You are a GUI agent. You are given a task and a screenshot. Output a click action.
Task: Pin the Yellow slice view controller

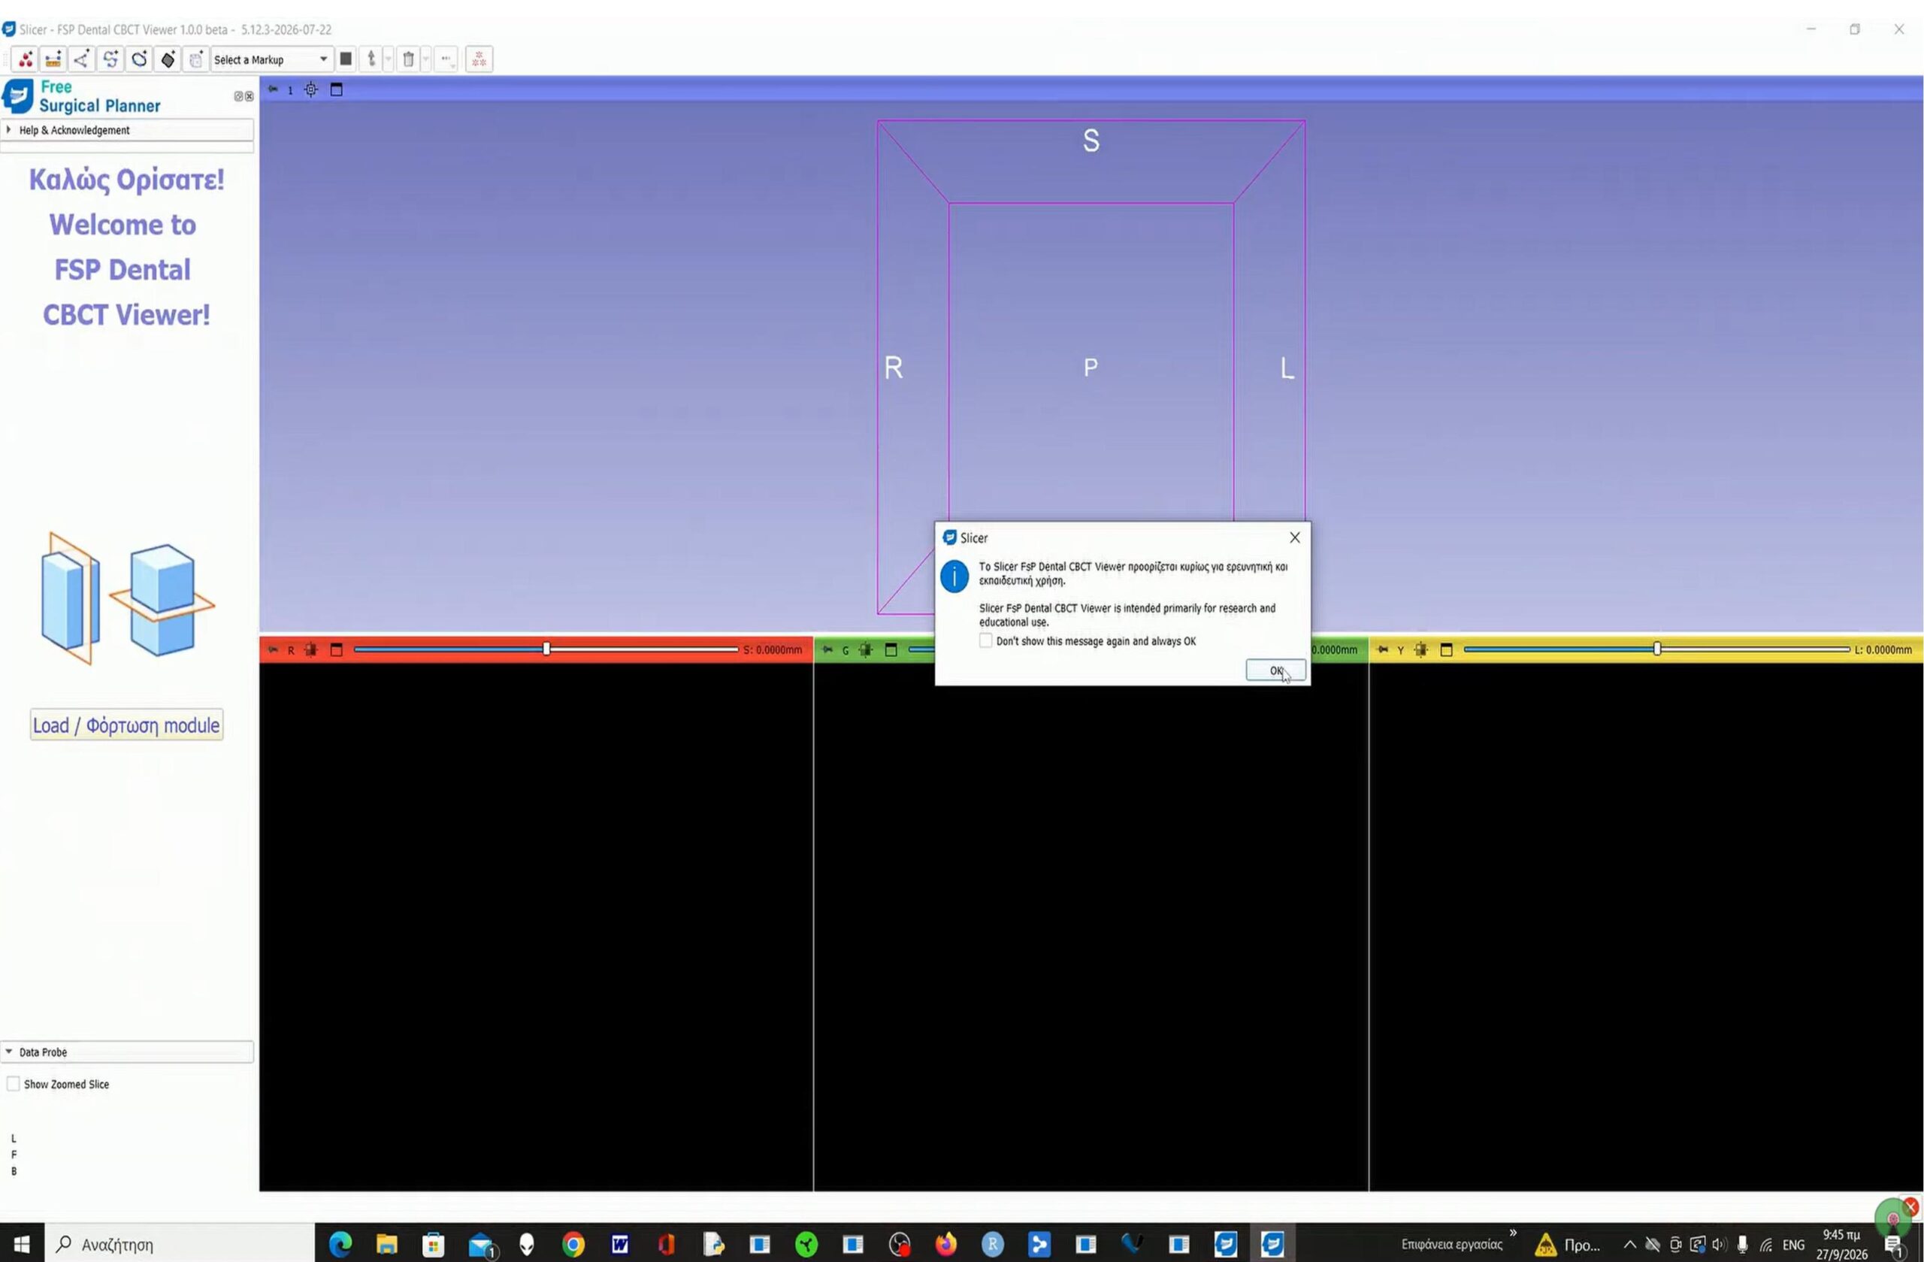1382,650
